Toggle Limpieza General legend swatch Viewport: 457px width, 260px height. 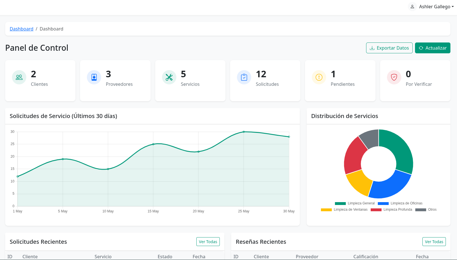340,203
